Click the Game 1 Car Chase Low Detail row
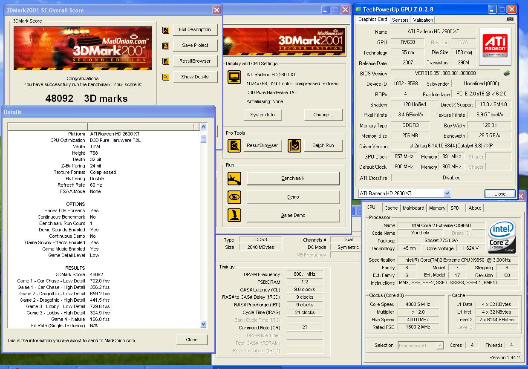The width and height of the screenshot is (528, 369). (x=104, y=281)
